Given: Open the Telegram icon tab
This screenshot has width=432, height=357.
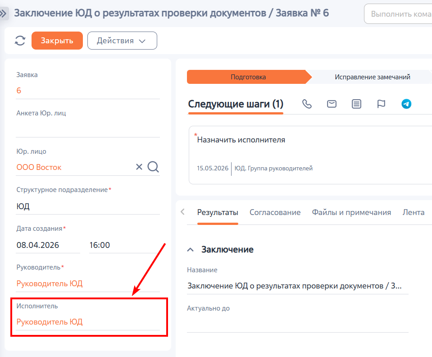Looking at the screenshot, I should [406, 104].
